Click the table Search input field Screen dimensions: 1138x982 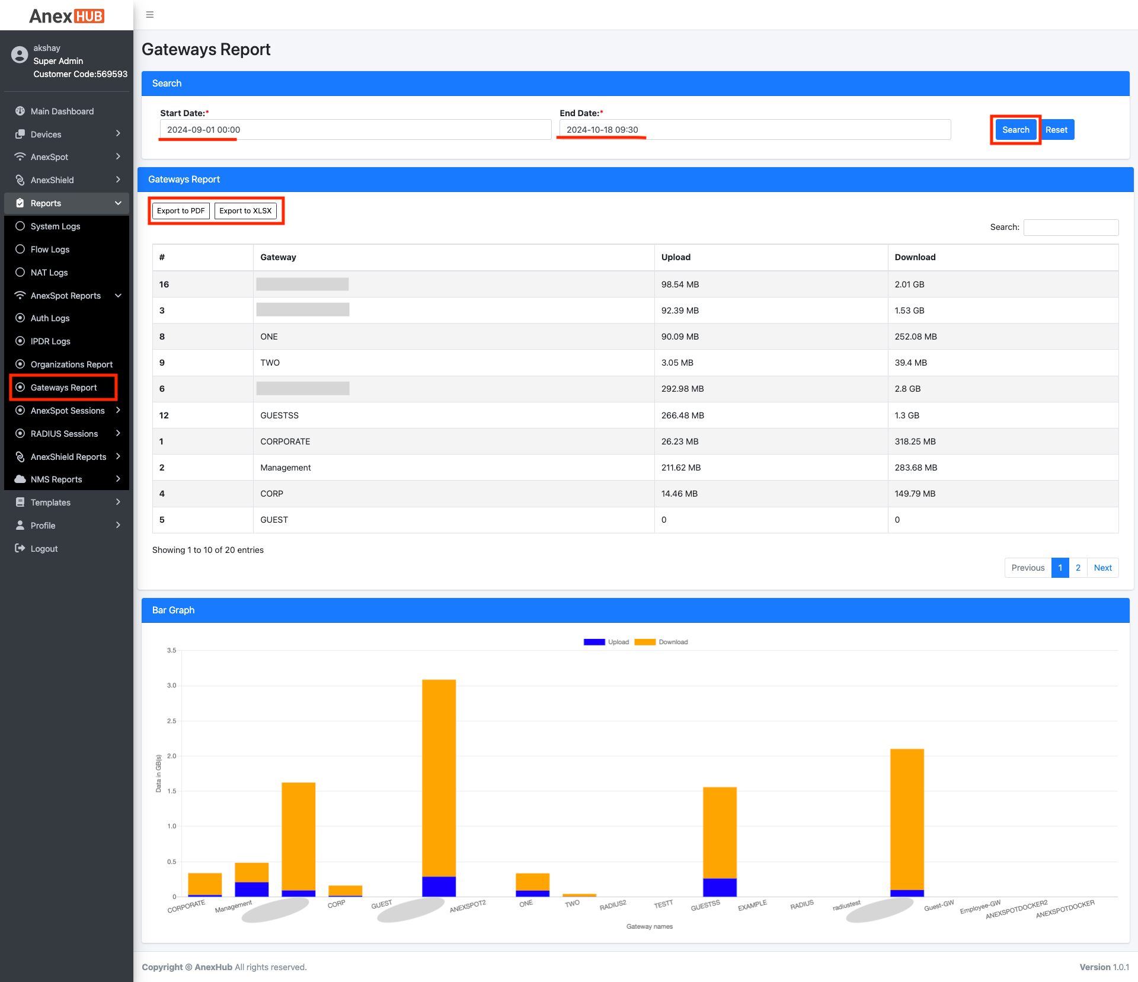click(1070, 228)
